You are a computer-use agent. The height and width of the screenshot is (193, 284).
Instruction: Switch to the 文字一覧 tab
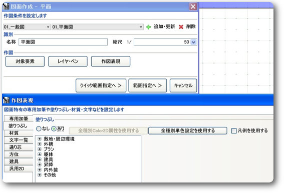tap(19, 140)
